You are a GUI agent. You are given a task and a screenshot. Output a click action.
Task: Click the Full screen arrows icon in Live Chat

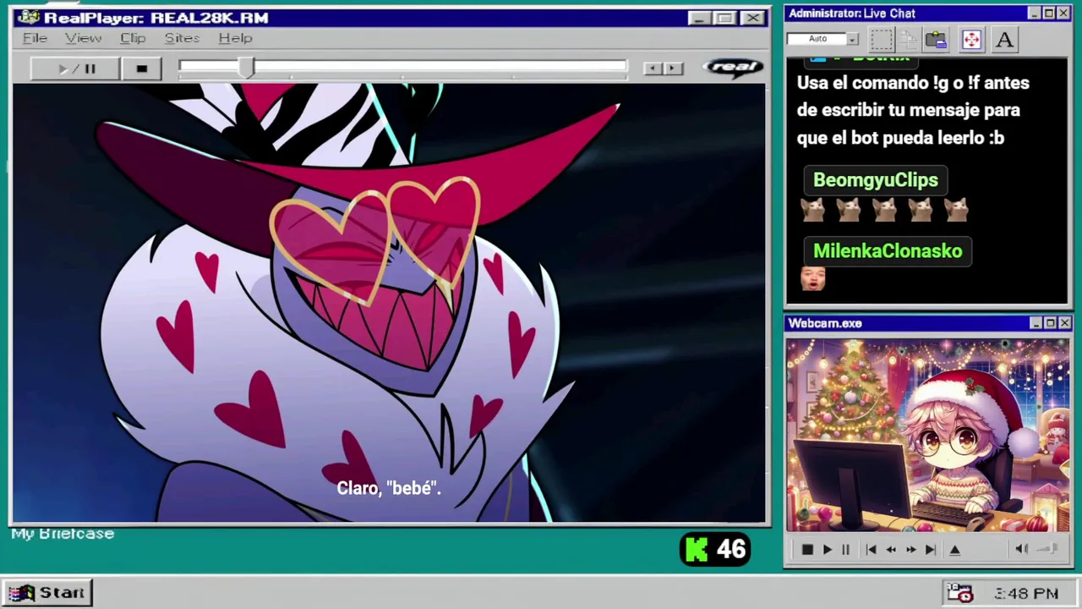971,40
